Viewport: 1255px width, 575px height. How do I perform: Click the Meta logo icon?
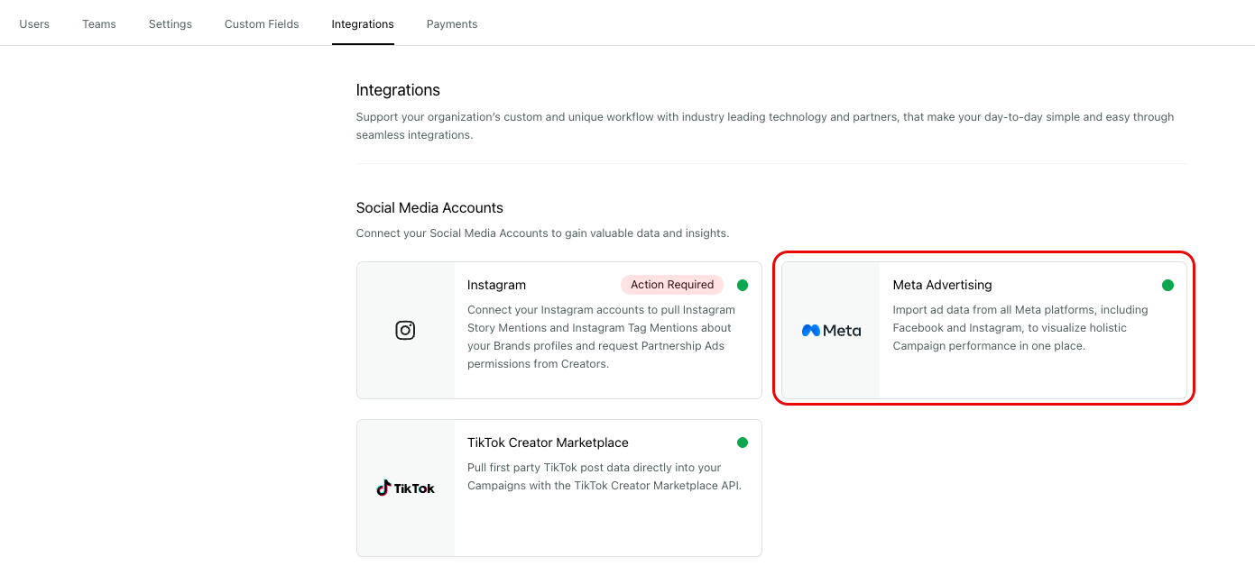pos(831,331)
